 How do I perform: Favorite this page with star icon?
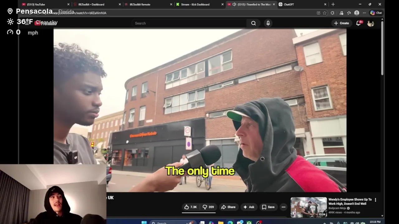[325, 13]
